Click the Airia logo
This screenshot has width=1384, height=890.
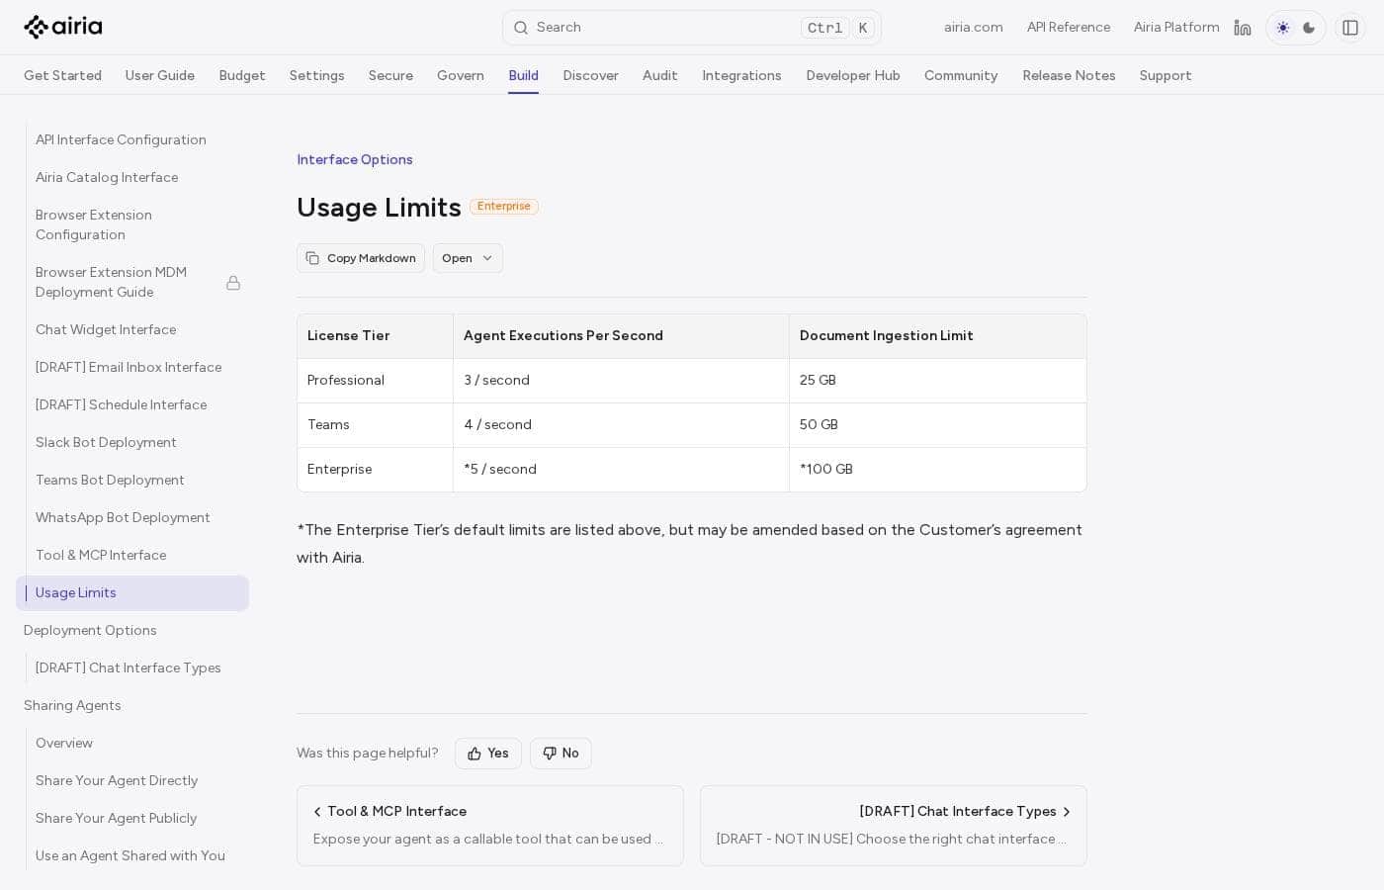63,27
